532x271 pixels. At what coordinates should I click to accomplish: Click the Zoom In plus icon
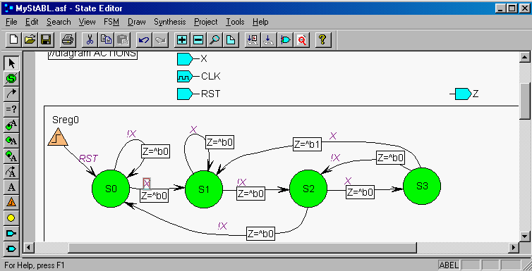[x=182, y=40]
